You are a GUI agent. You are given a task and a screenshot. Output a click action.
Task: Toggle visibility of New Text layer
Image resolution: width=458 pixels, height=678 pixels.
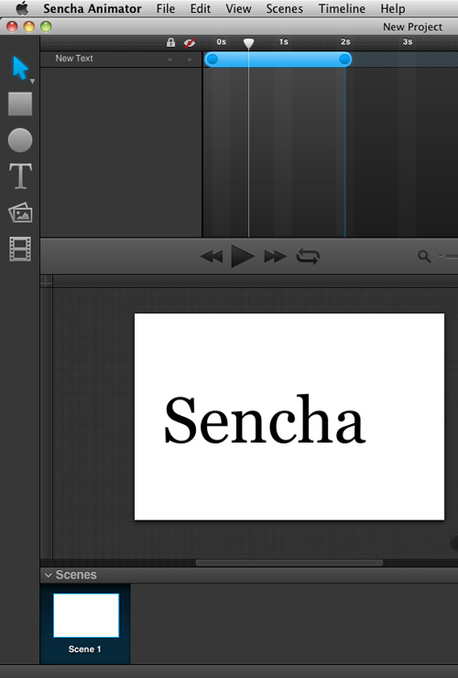point(190,60)
